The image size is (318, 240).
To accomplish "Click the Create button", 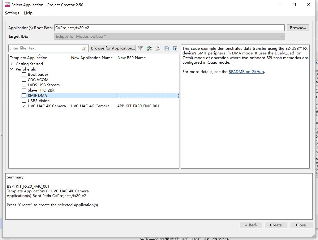I will [276, 225].
